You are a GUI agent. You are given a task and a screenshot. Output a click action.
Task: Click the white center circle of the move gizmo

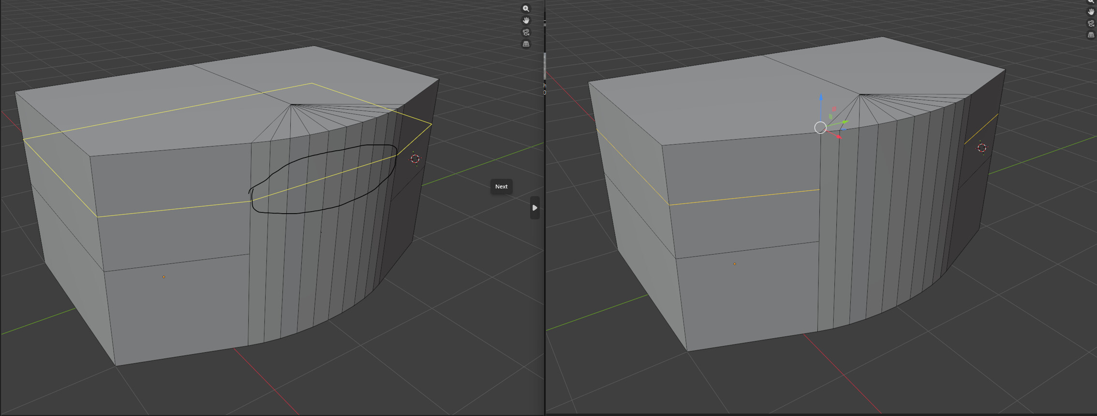(820, 128)
